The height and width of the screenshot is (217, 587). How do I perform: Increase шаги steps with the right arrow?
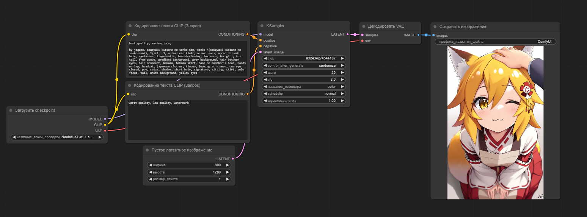(x=342, y=72)
